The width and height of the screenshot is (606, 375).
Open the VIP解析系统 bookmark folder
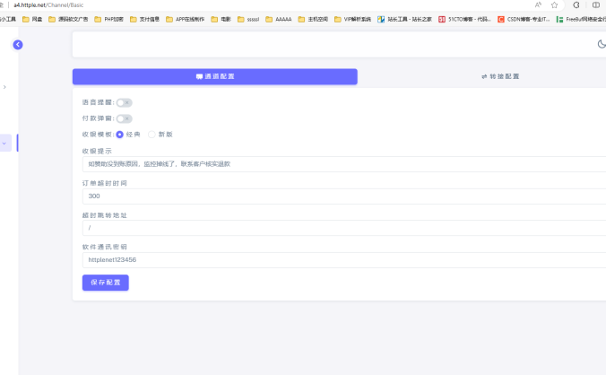(x=352, y=19)
